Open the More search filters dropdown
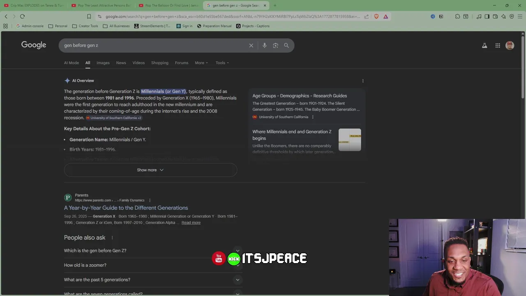 coord(201,63)
